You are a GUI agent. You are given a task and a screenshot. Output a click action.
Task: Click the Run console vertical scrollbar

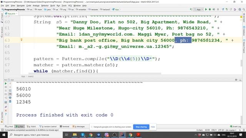(241, 120)
